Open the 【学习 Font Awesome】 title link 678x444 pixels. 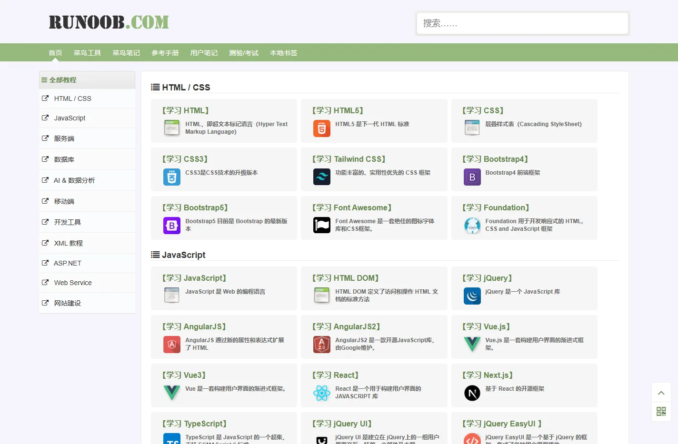pyautogui.click(x=352, y=207)
